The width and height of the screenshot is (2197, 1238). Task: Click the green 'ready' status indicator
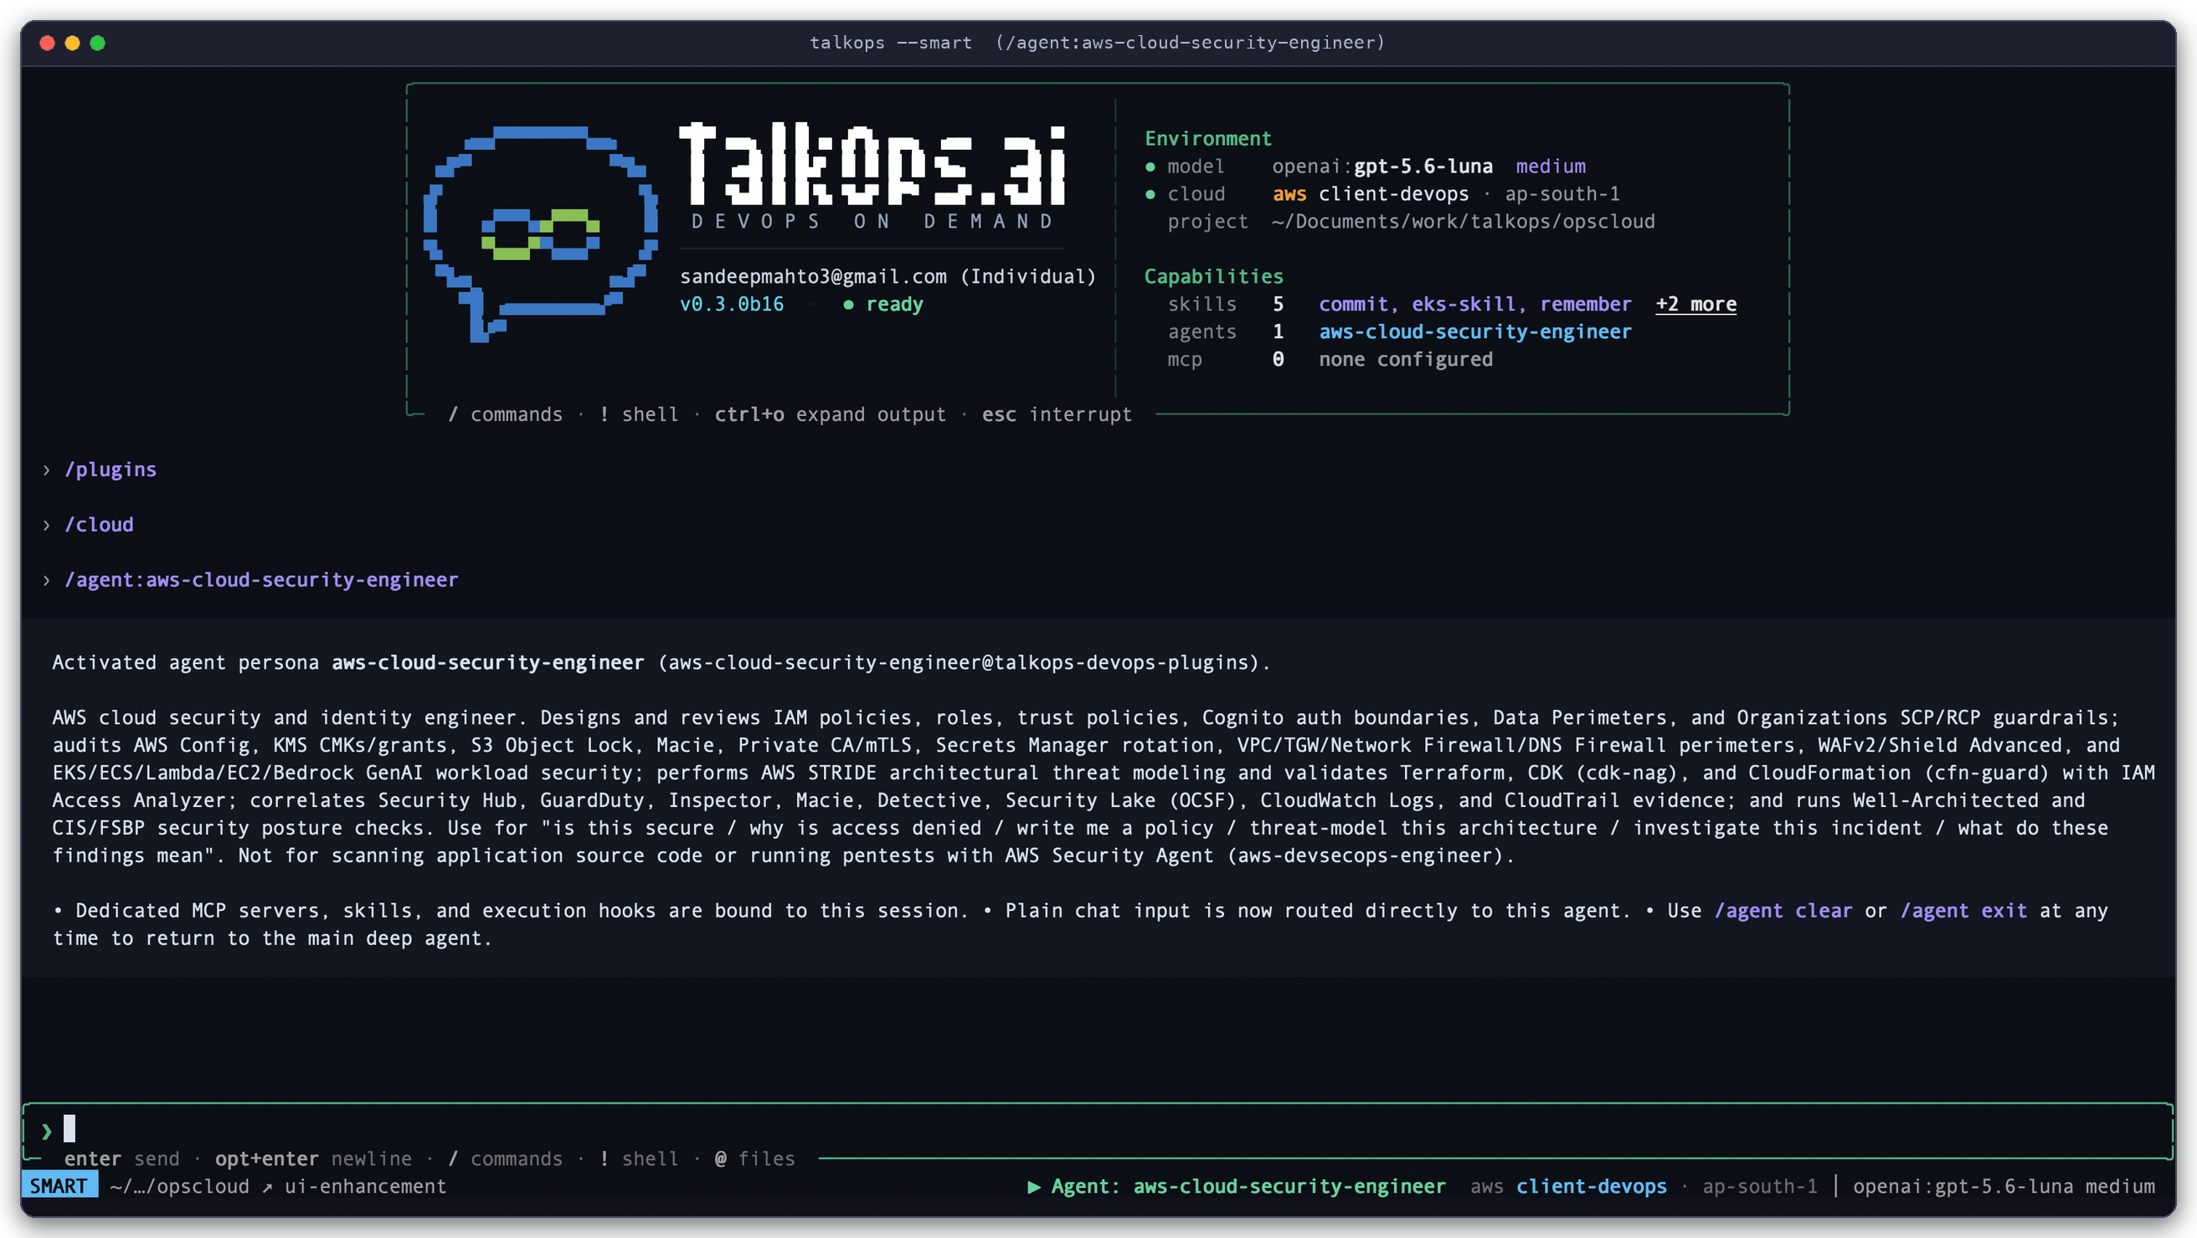pos(882,305)
